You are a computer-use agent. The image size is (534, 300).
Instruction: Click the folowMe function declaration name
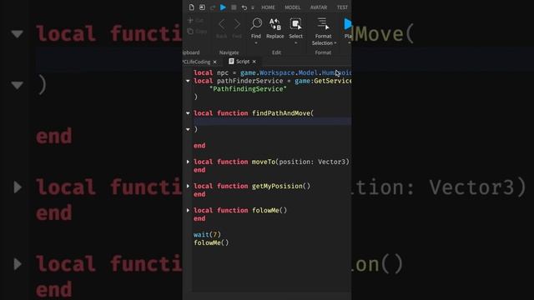coord(265,210)
